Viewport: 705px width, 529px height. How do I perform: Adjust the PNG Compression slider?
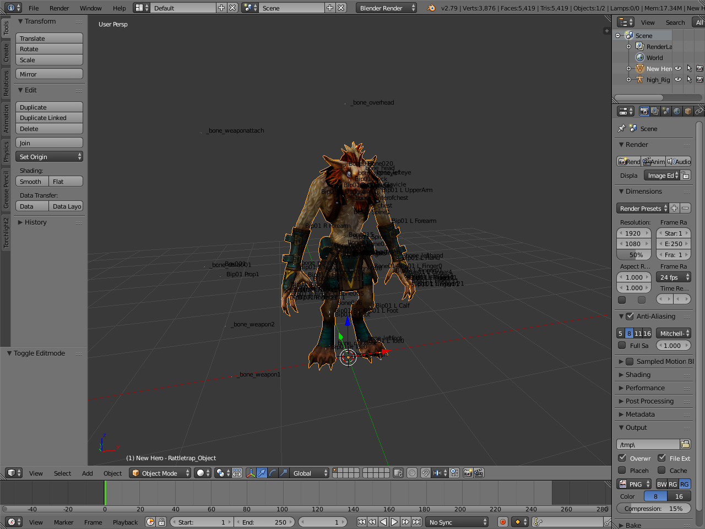click(654, 509)
